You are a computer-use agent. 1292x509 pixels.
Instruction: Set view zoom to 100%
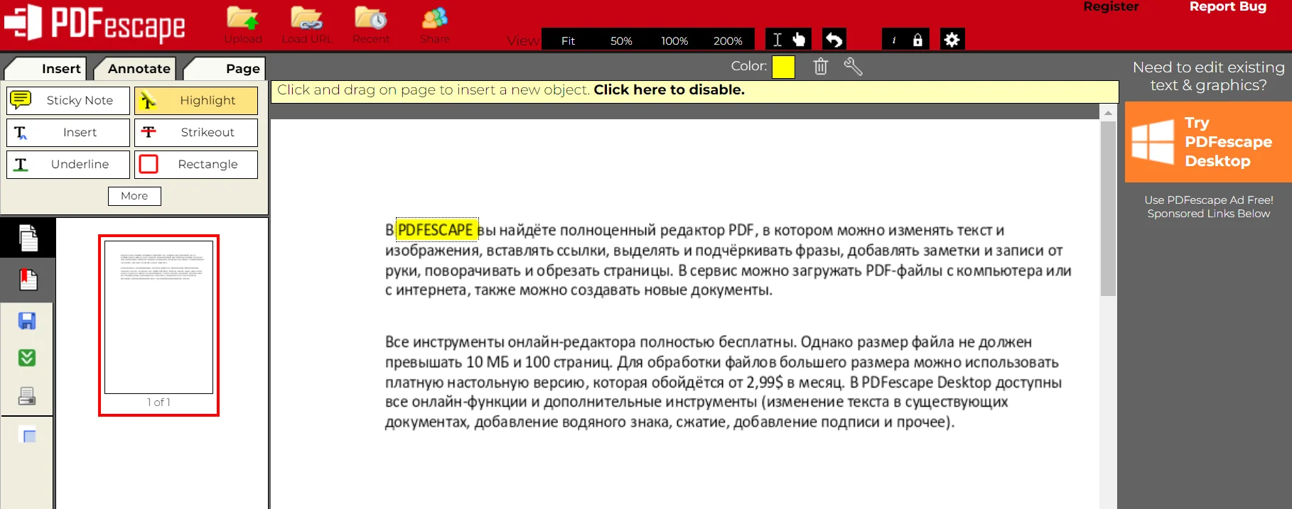(674, 40)
